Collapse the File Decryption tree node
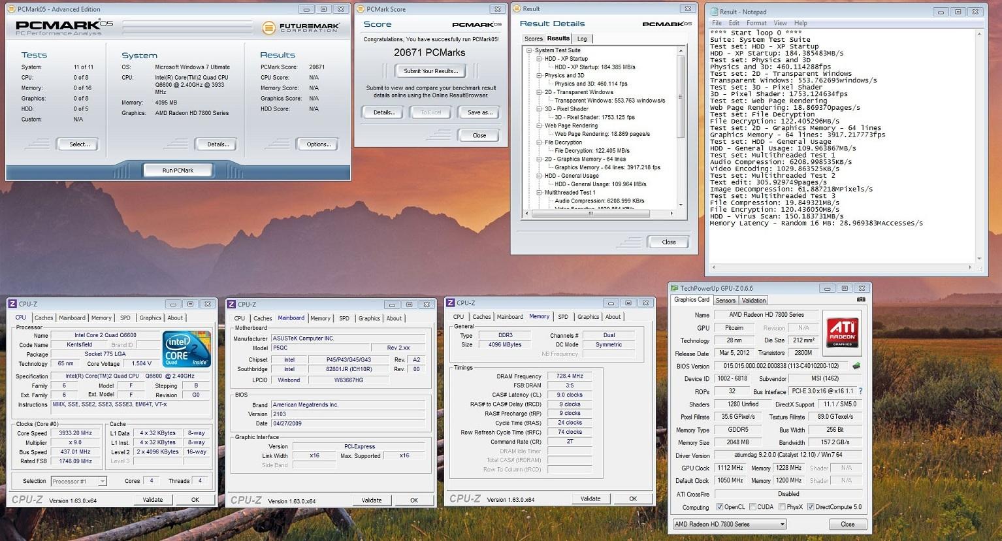The height and width of the screenshot is (541, 1002). click(538, 142)
